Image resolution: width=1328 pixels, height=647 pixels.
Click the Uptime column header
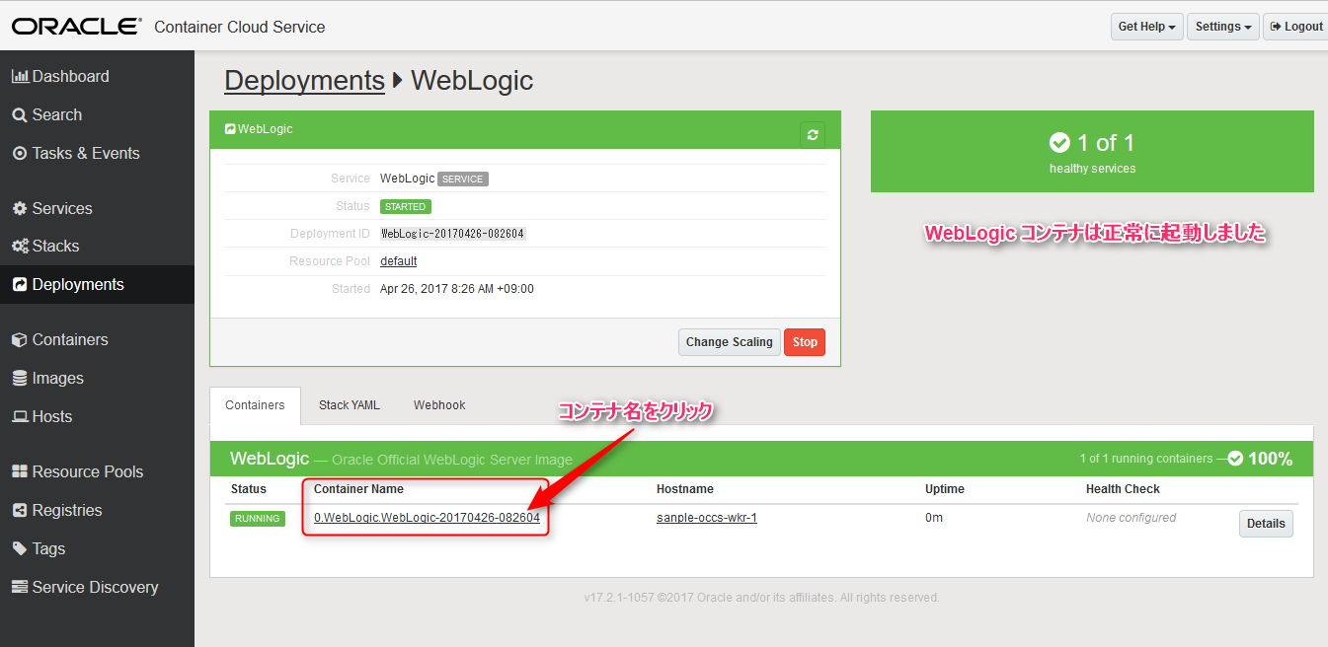pyautogui.click(x=945, y=489)
